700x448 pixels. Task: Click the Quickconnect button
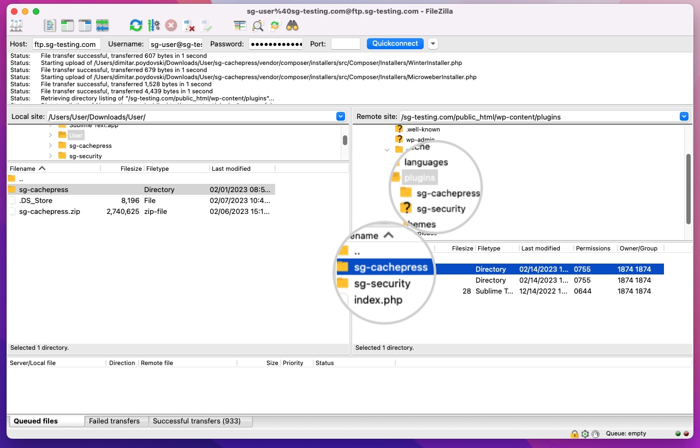point(395,44)
